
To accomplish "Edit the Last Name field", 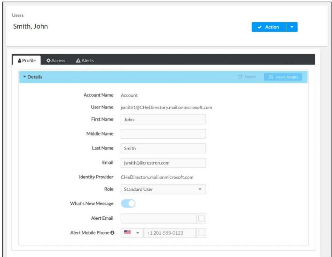I will (x=163, y=148).
